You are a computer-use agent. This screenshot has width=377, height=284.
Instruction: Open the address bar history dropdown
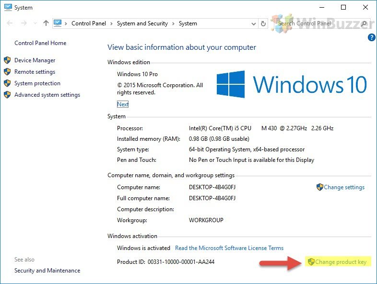253,23
